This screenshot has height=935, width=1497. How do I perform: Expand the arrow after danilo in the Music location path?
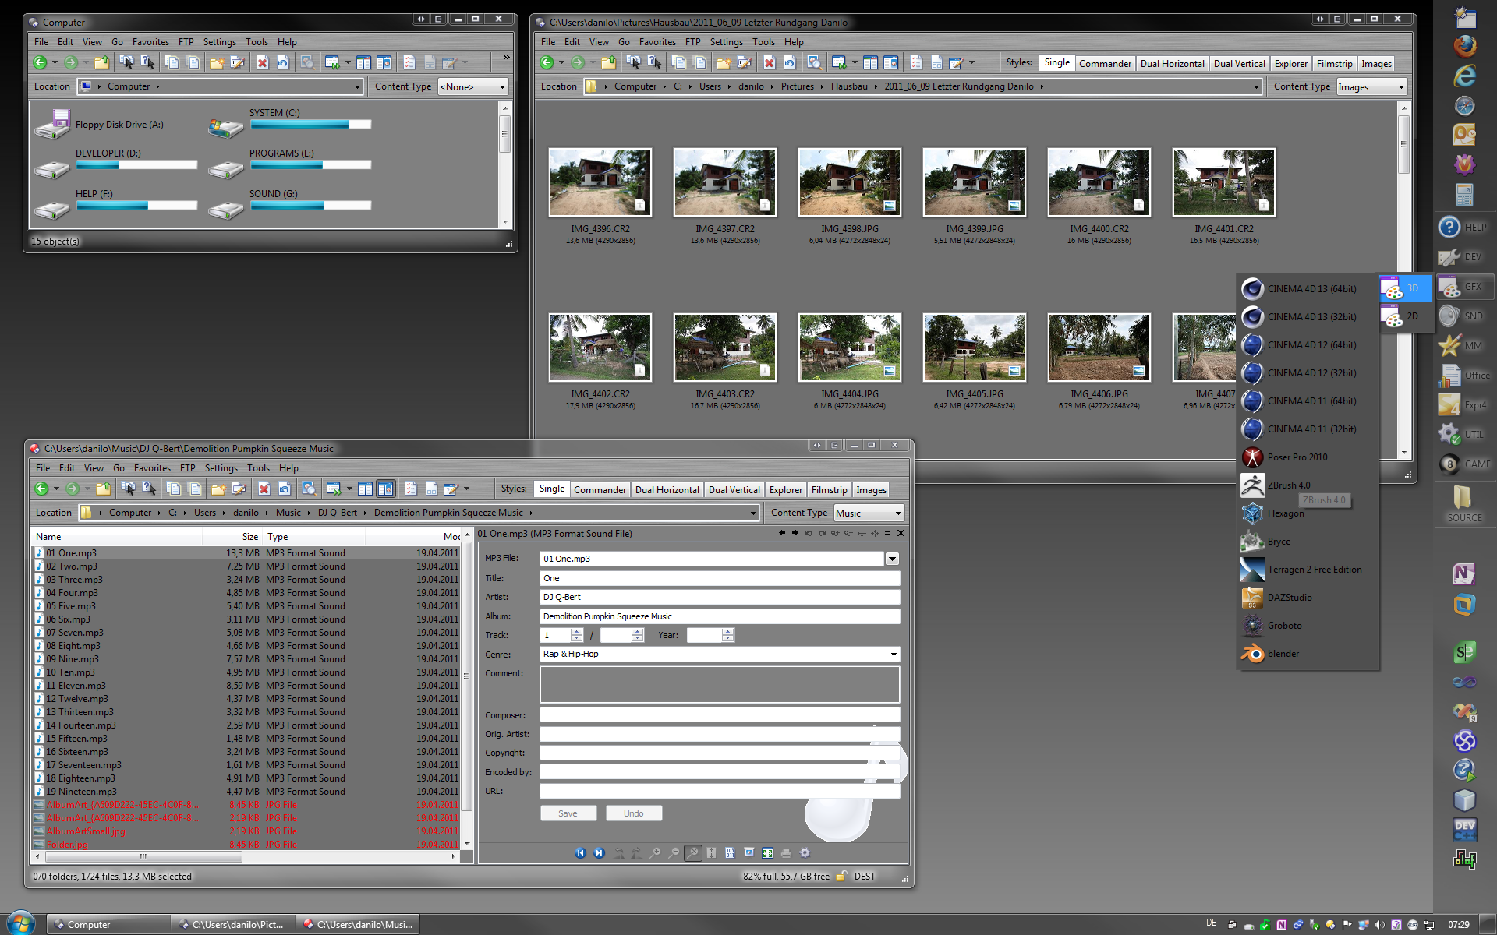pos(267,513)
